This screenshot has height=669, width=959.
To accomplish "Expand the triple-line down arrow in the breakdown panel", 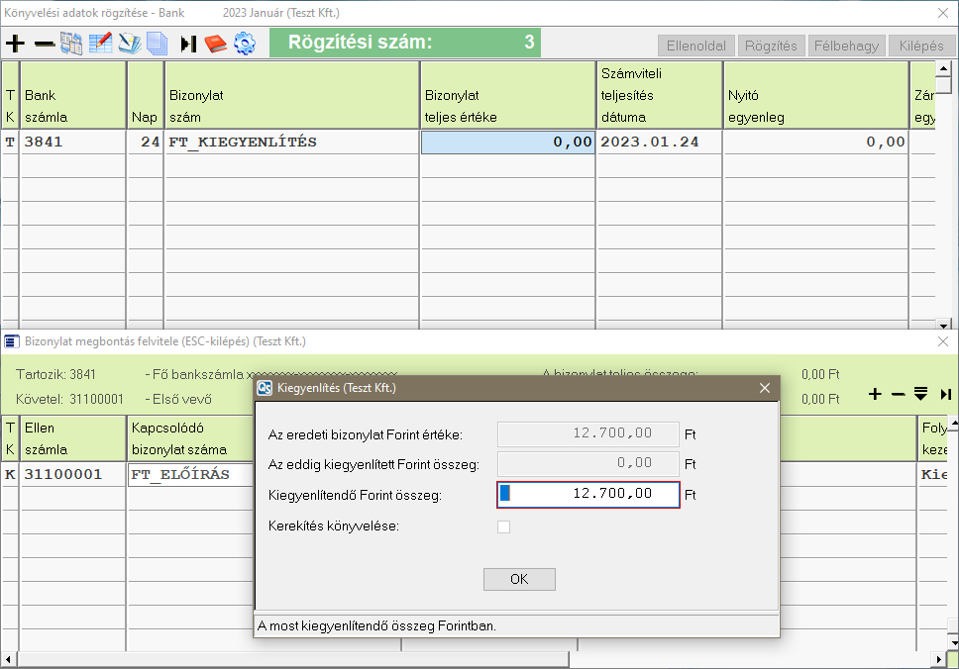I will pyautogui.click(x=920, y=394).
